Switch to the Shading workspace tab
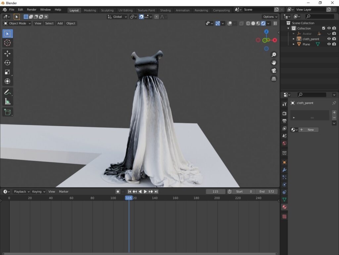Screen dimensions: 339x255 pyautogui.click(x=165, y=10)
